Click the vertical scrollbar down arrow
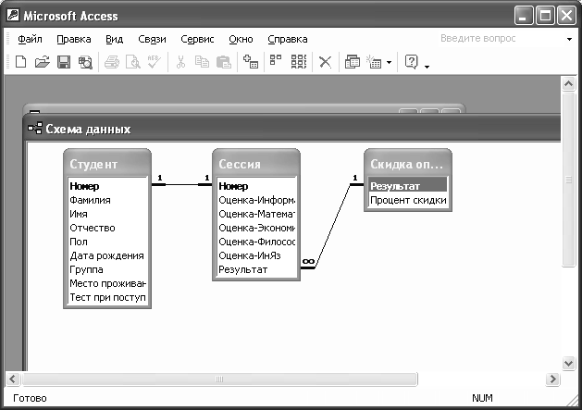582x410 pixels. (568, 363)
